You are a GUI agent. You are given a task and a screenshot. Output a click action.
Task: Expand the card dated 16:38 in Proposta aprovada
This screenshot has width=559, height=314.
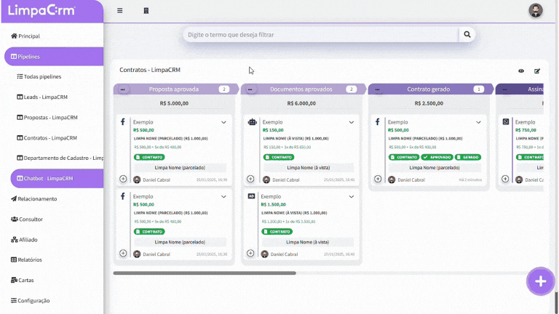point(223,196)
